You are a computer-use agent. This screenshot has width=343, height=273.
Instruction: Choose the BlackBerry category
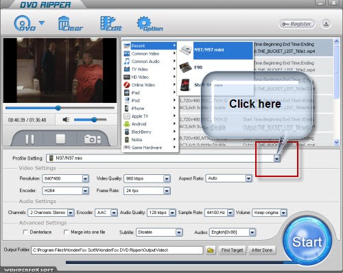click(x=150, y=132)
